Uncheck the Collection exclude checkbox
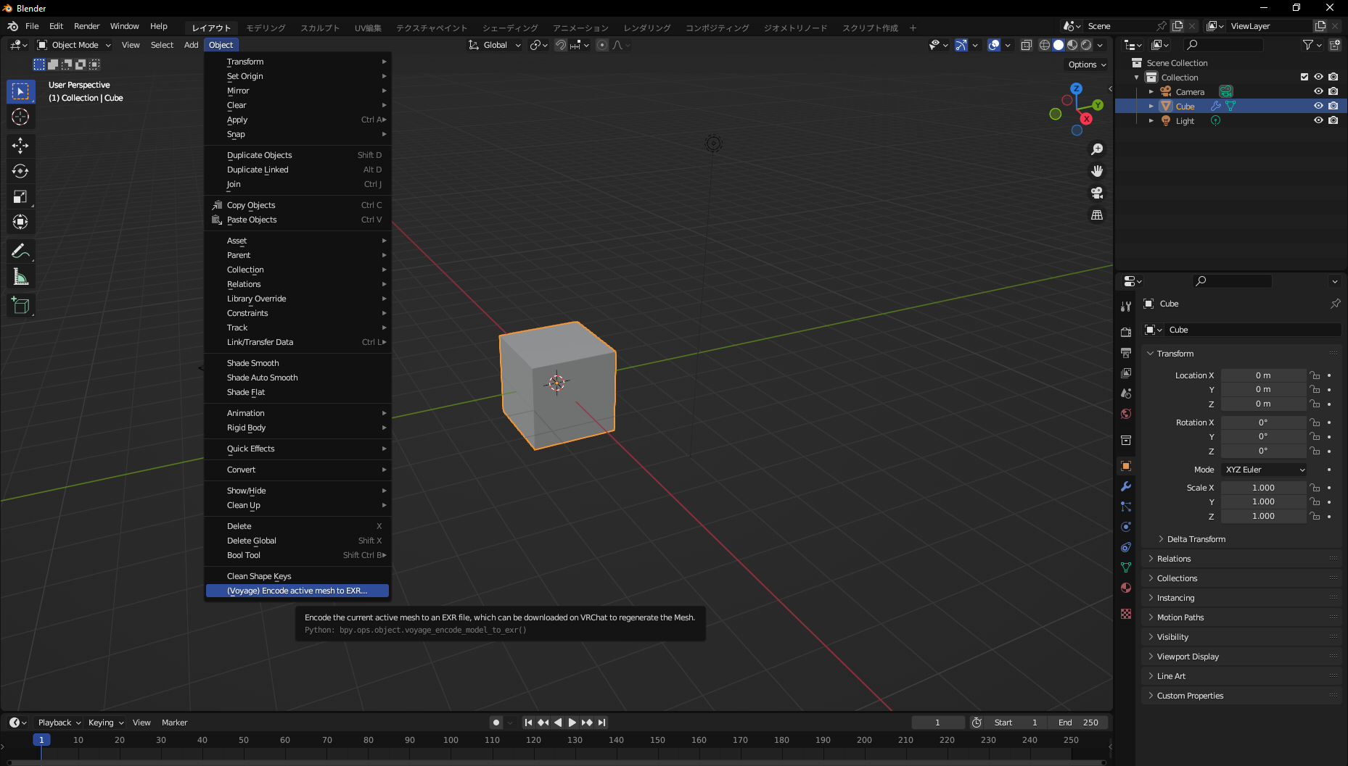This screenshot has height=766, width=1348. click(x=1304, y=77)
